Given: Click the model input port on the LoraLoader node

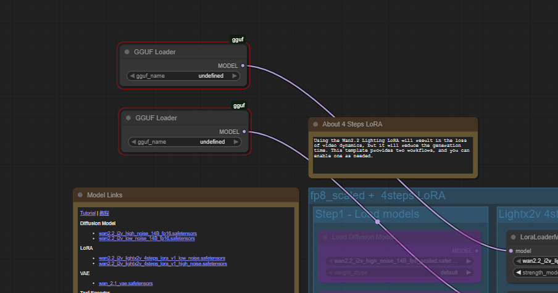Looking at the screenshot, I should pyautogui.click(x=510, y=251).
